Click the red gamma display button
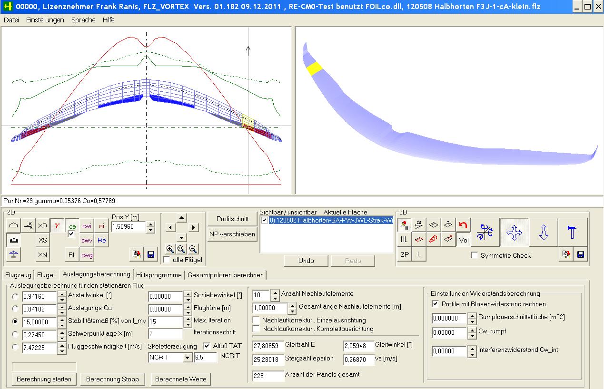This screenshot has width=604, height=389. pos(58,225)
